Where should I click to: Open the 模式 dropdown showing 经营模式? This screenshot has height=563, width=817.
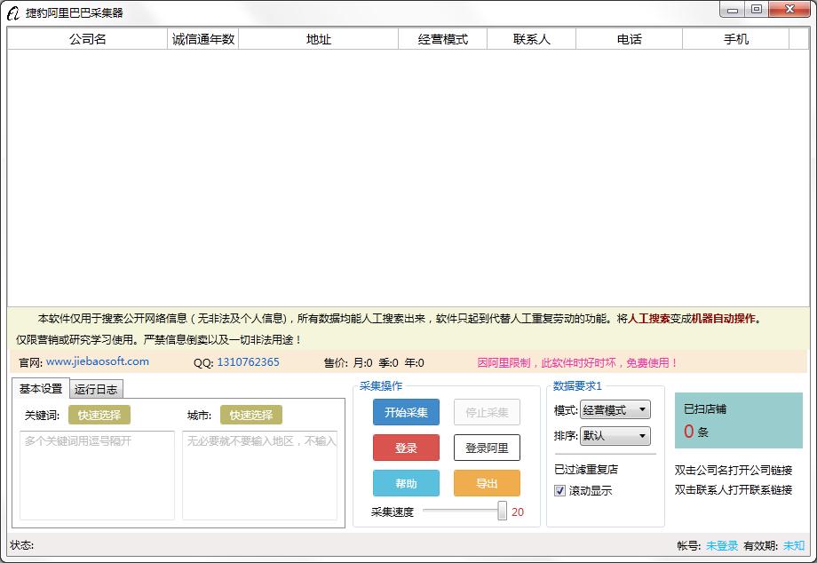point(615,410)
